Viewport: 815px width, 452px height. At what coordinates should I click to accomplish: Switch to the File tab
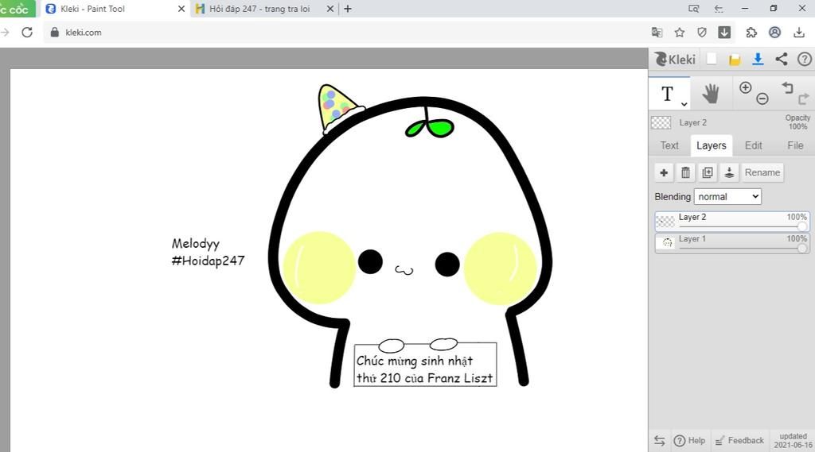click(795, 146)
